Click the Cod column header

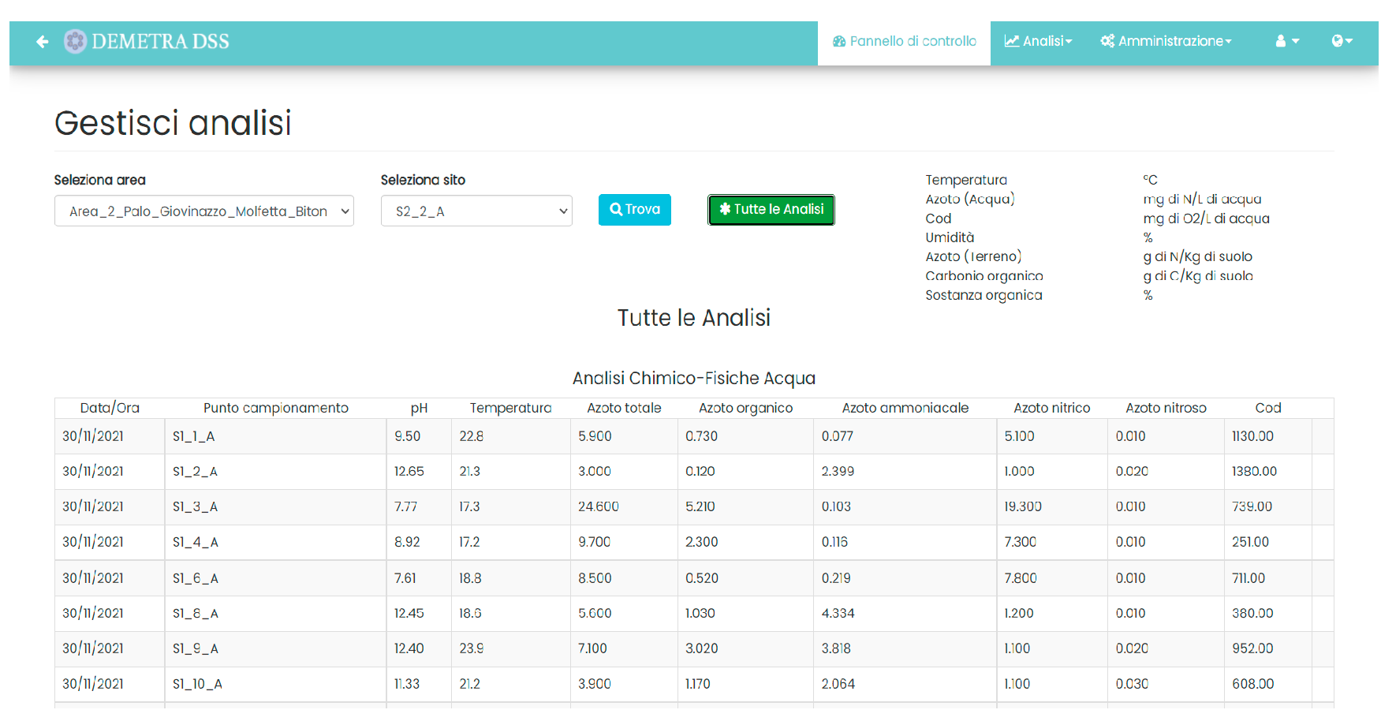(x=1267, y=408)
